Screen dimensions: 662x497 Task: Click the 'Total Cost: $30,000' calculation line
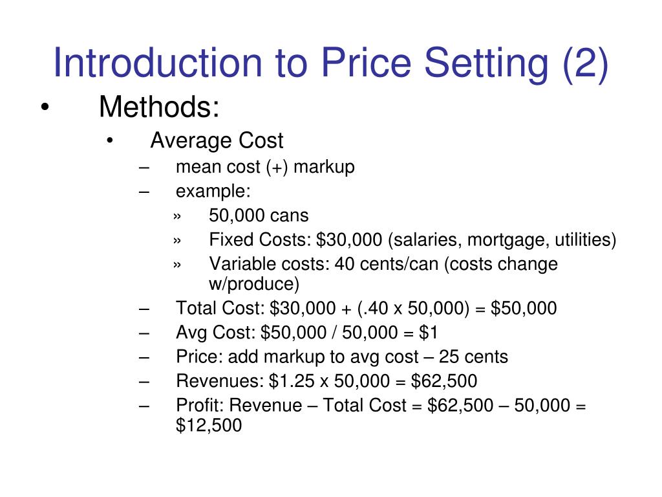[367, 308]
